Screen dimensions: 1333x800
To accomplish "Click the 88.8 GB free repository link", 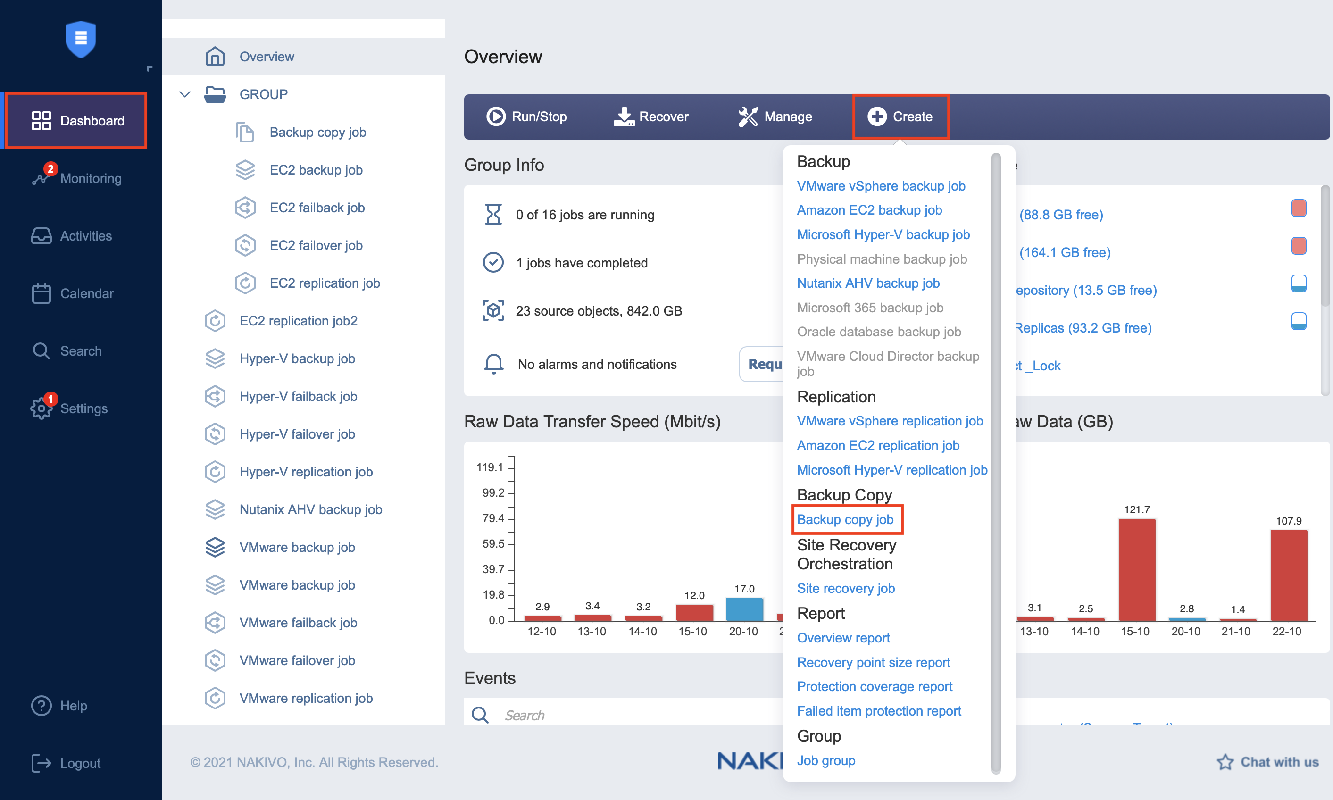I will click(x=1061, y=214).
